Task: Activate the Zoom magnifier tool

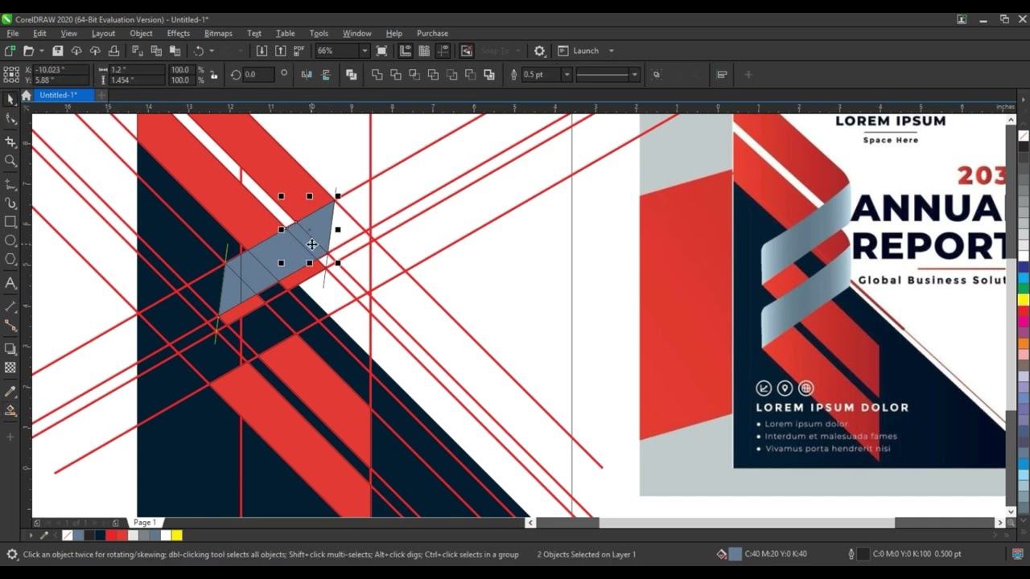Action: click(x=10, y=160)
